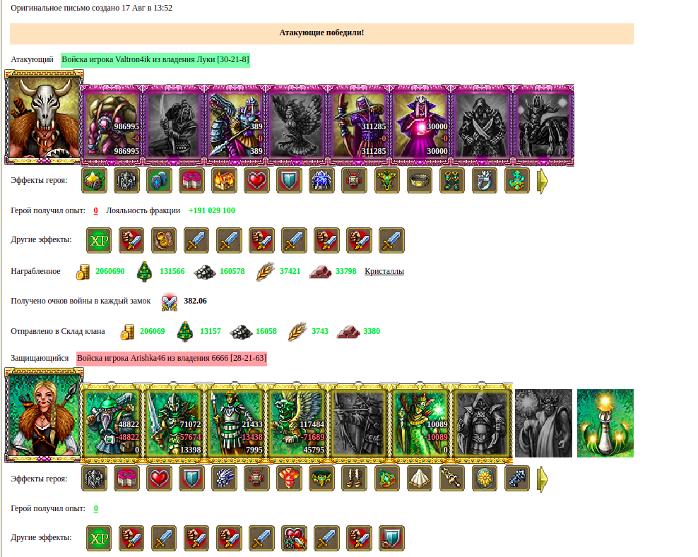The image size is (698, 557).
Task: Click the attacker's green XP effect icon
Action: point(99,240)
